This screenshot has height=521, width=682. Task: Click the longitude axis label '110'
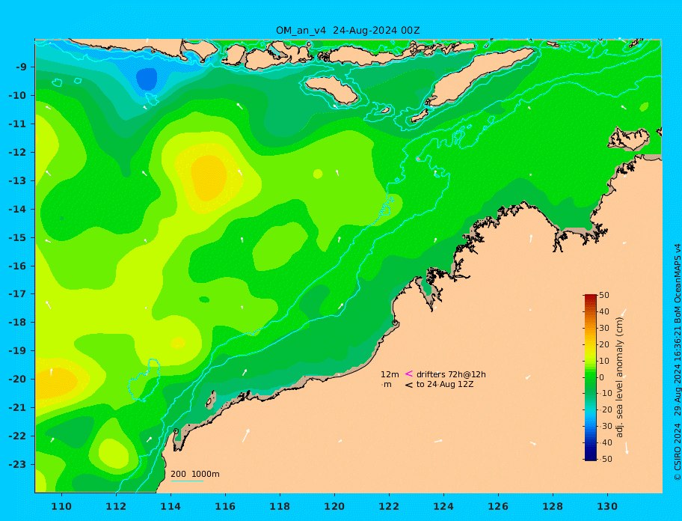coord(61,507)
